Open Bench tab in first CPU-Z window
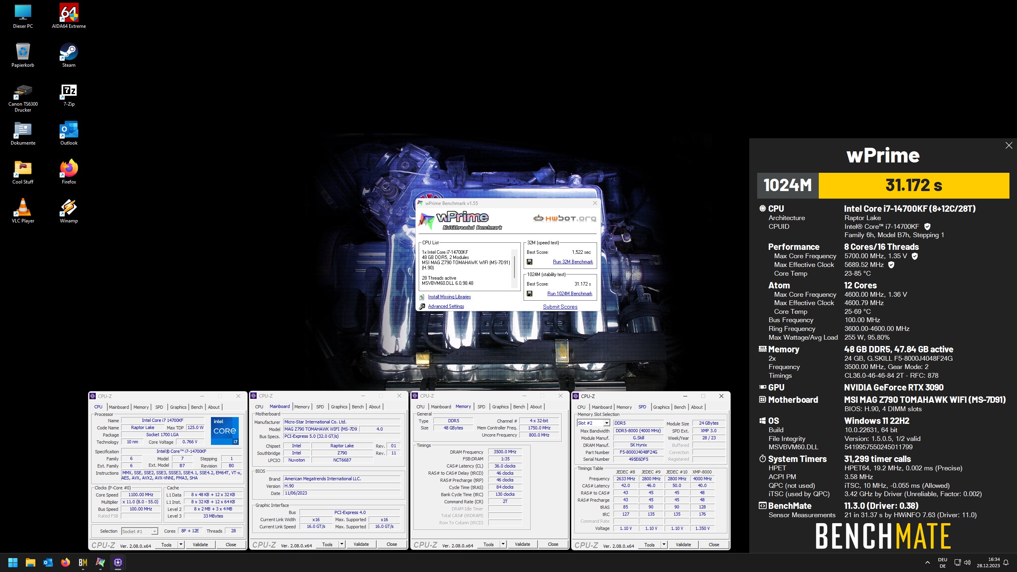The width and height of the screenshot is (1017, 572). [197, 407]
